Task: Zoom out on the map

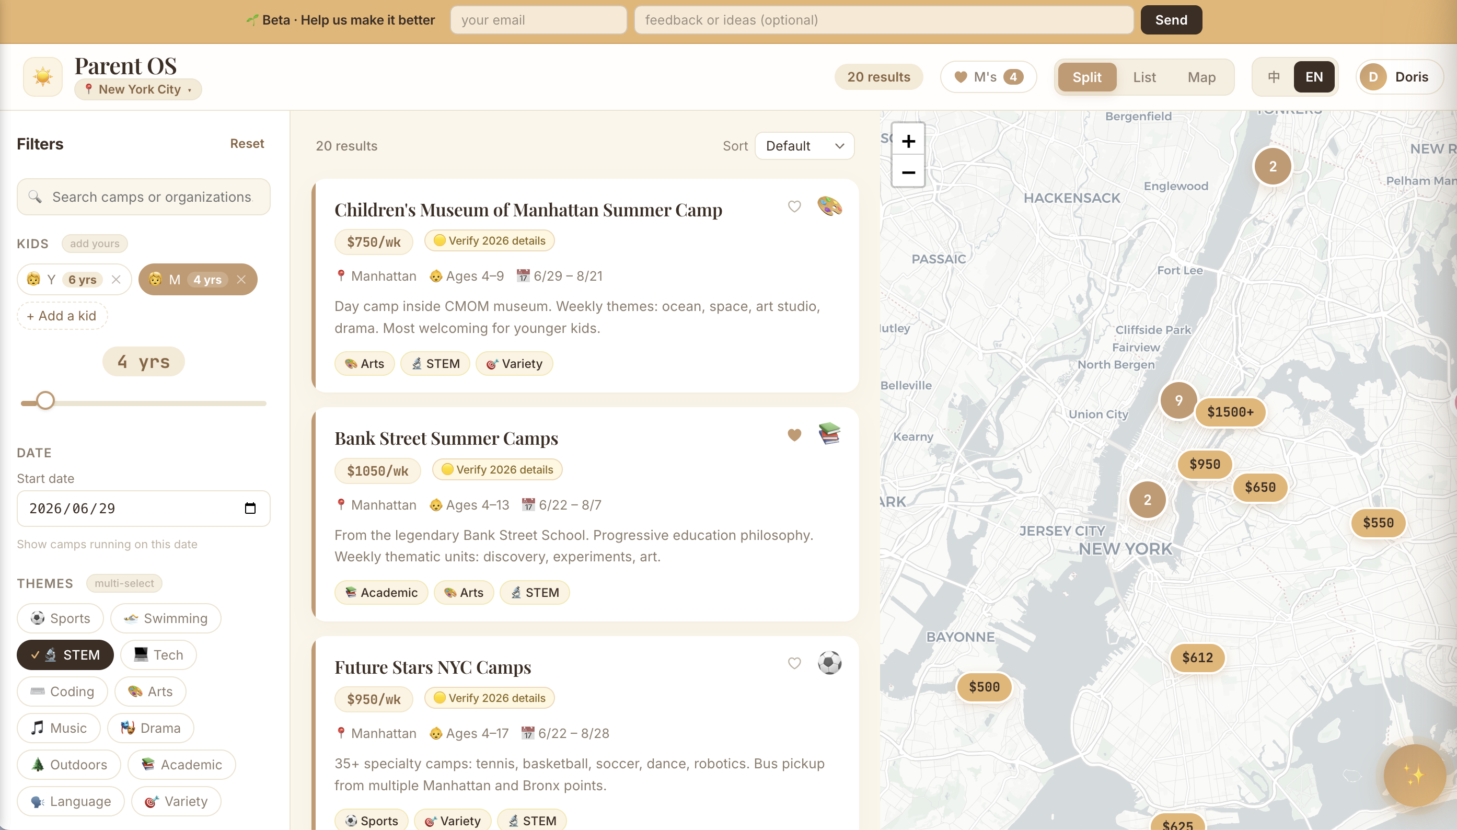Action: pyautogui.click(x=908, y=171)
